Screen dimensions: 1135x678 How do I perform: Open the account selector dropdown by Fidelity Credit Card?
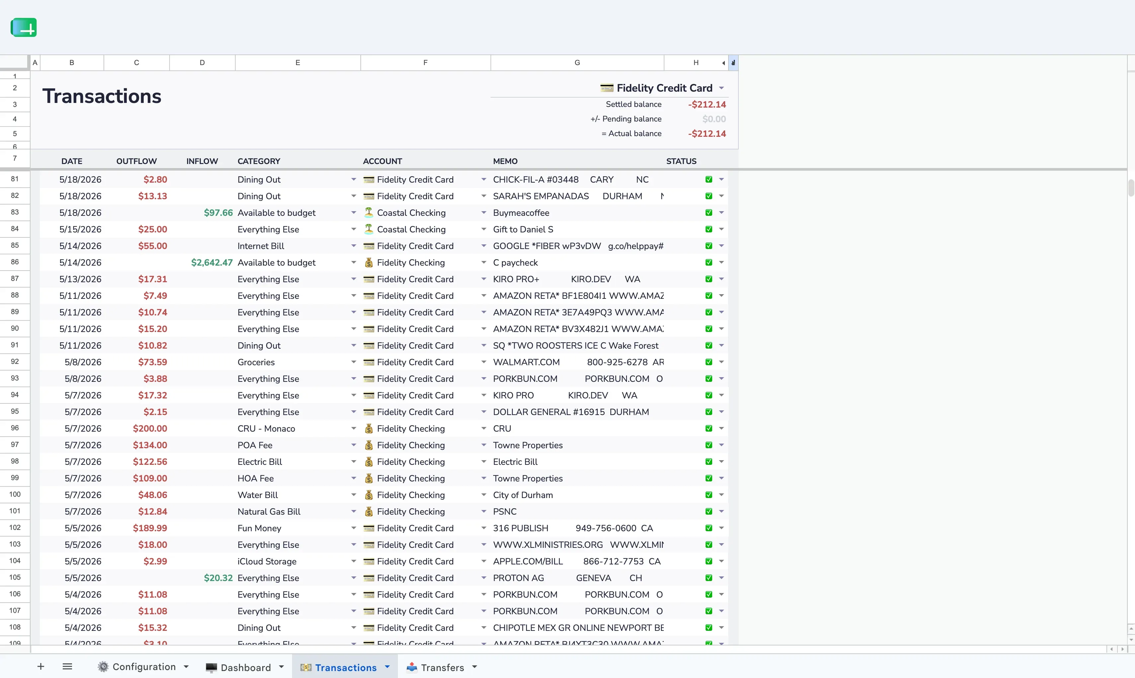(721, 88)
